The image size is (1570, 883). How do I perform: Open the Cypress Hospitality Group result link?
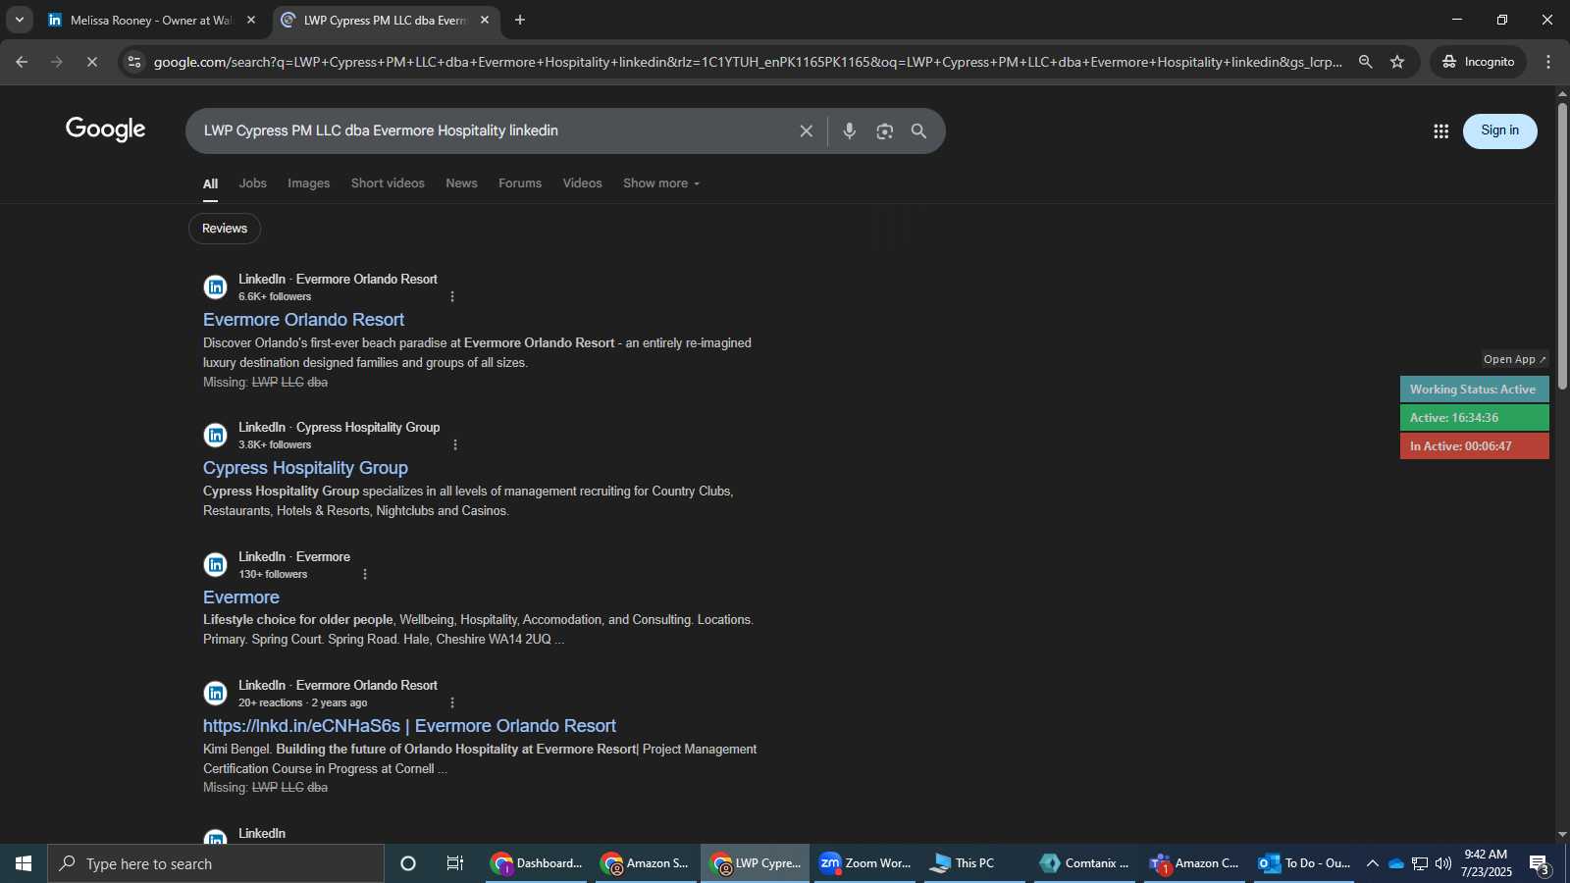pos(305,468)
